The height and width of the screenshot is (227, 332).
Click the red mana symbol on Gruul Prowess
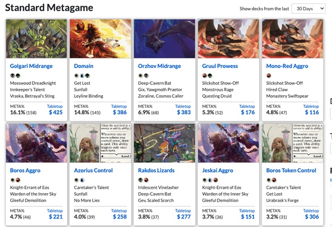tap(204, 75)
